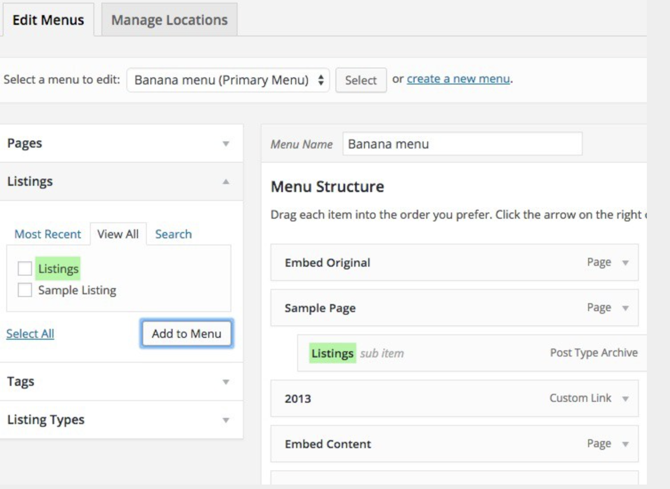Click the Embed Content item title
670x489 pixels.
click(x=328, y=444)
